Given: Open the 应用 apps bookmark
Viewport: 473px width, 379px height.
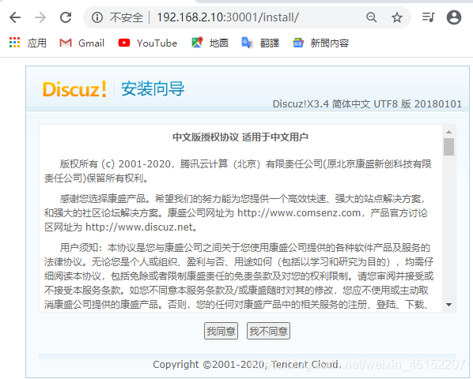Looking at the screenshot, I should tap(28, 43).
